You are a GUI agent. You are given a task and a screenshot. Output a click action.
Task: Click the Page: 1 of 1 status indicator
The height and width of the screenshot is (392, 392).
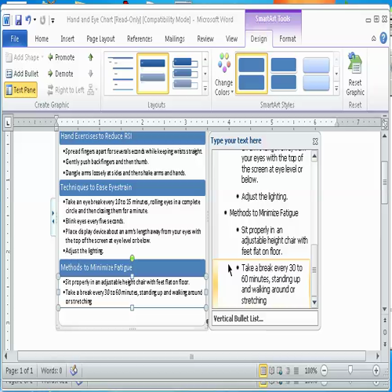pyautogui.click(x=20, y=371)
